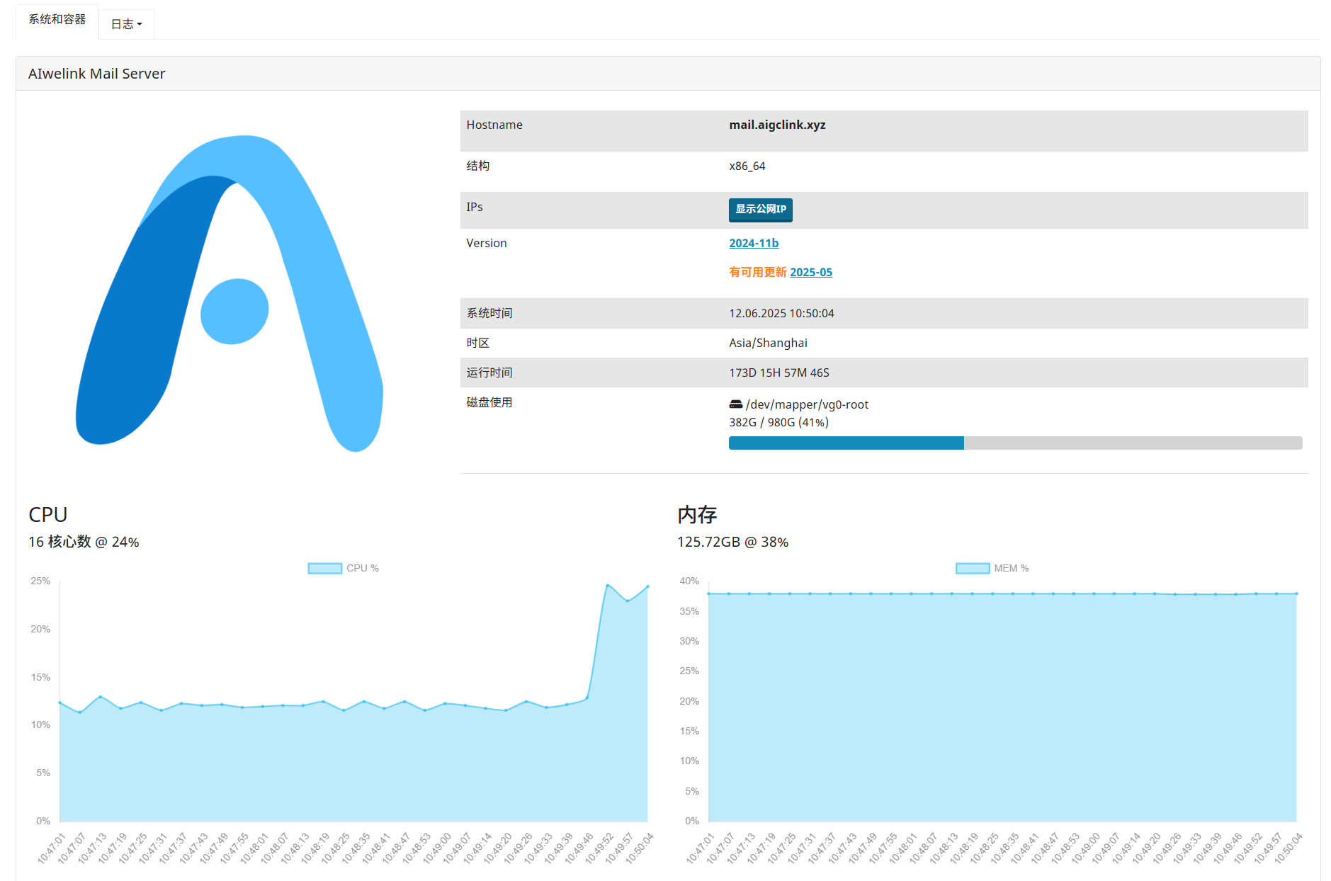Open the 2024-11b version link
Image resolution: width=1331 pixels, height=881 pixels.
click(x=754, y=243)
